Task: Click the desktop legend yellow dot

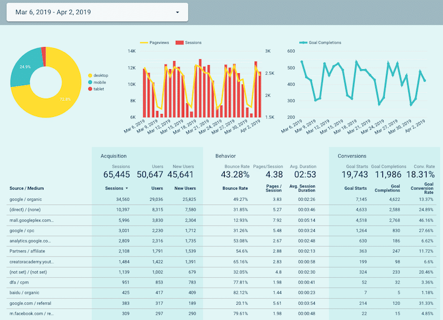Action: (90, 76)
